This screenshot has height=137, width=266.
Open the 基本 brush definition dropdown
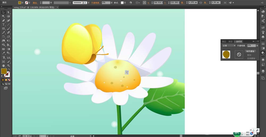point(89,3)
